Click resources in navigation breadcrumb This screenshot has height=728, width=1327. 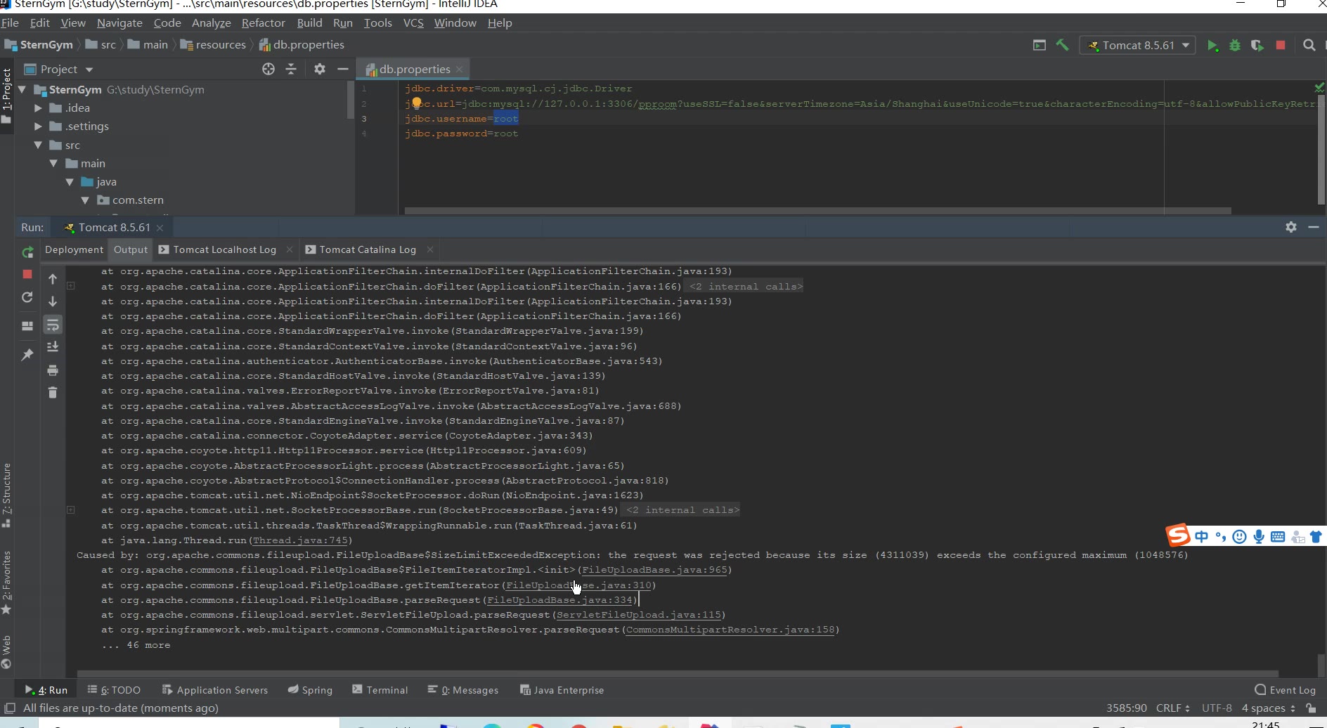[214, 45]
